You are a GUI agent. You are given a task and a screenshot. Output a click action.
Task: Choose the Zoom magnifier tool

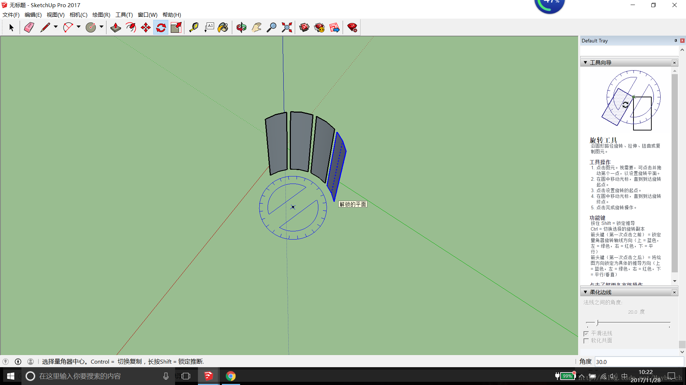272,27
